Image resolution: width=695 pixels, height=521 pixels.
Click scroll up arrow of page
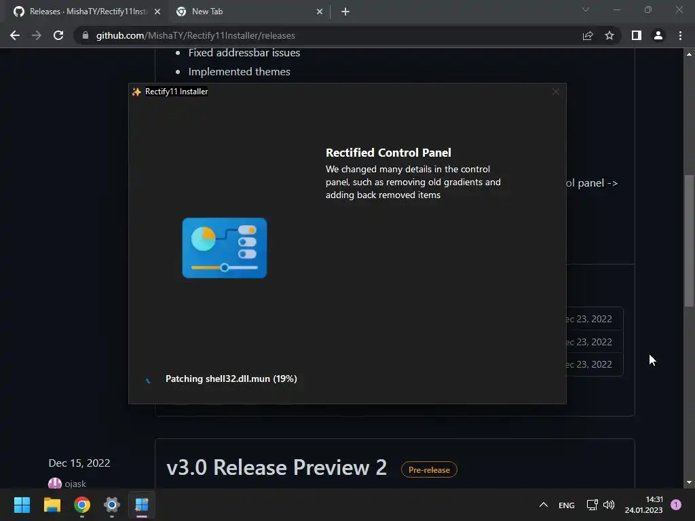point(689,54)
